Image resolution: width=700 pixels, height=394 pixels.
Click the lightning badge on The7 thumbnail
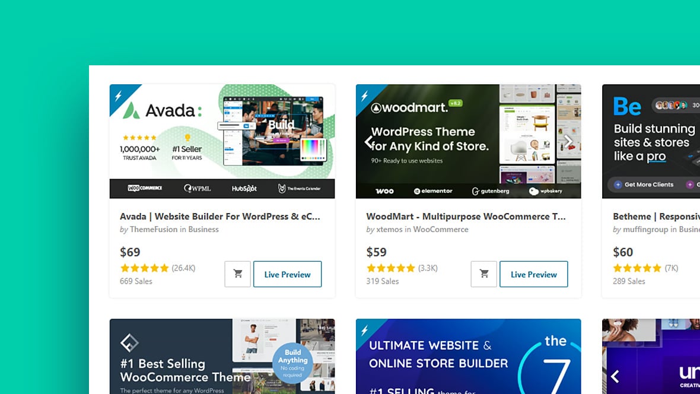coord(365,330)
